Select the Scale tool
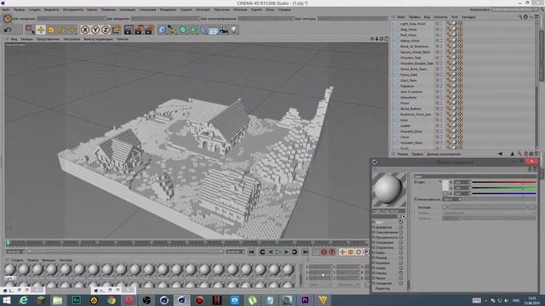The width and height of the screenshot is (545, 306). click(51, 31)
